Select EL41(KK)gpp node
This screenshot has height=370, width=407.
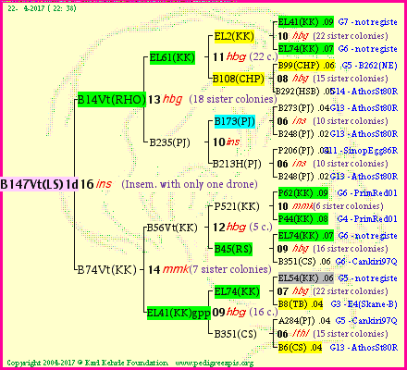click(x=179, y=313)
